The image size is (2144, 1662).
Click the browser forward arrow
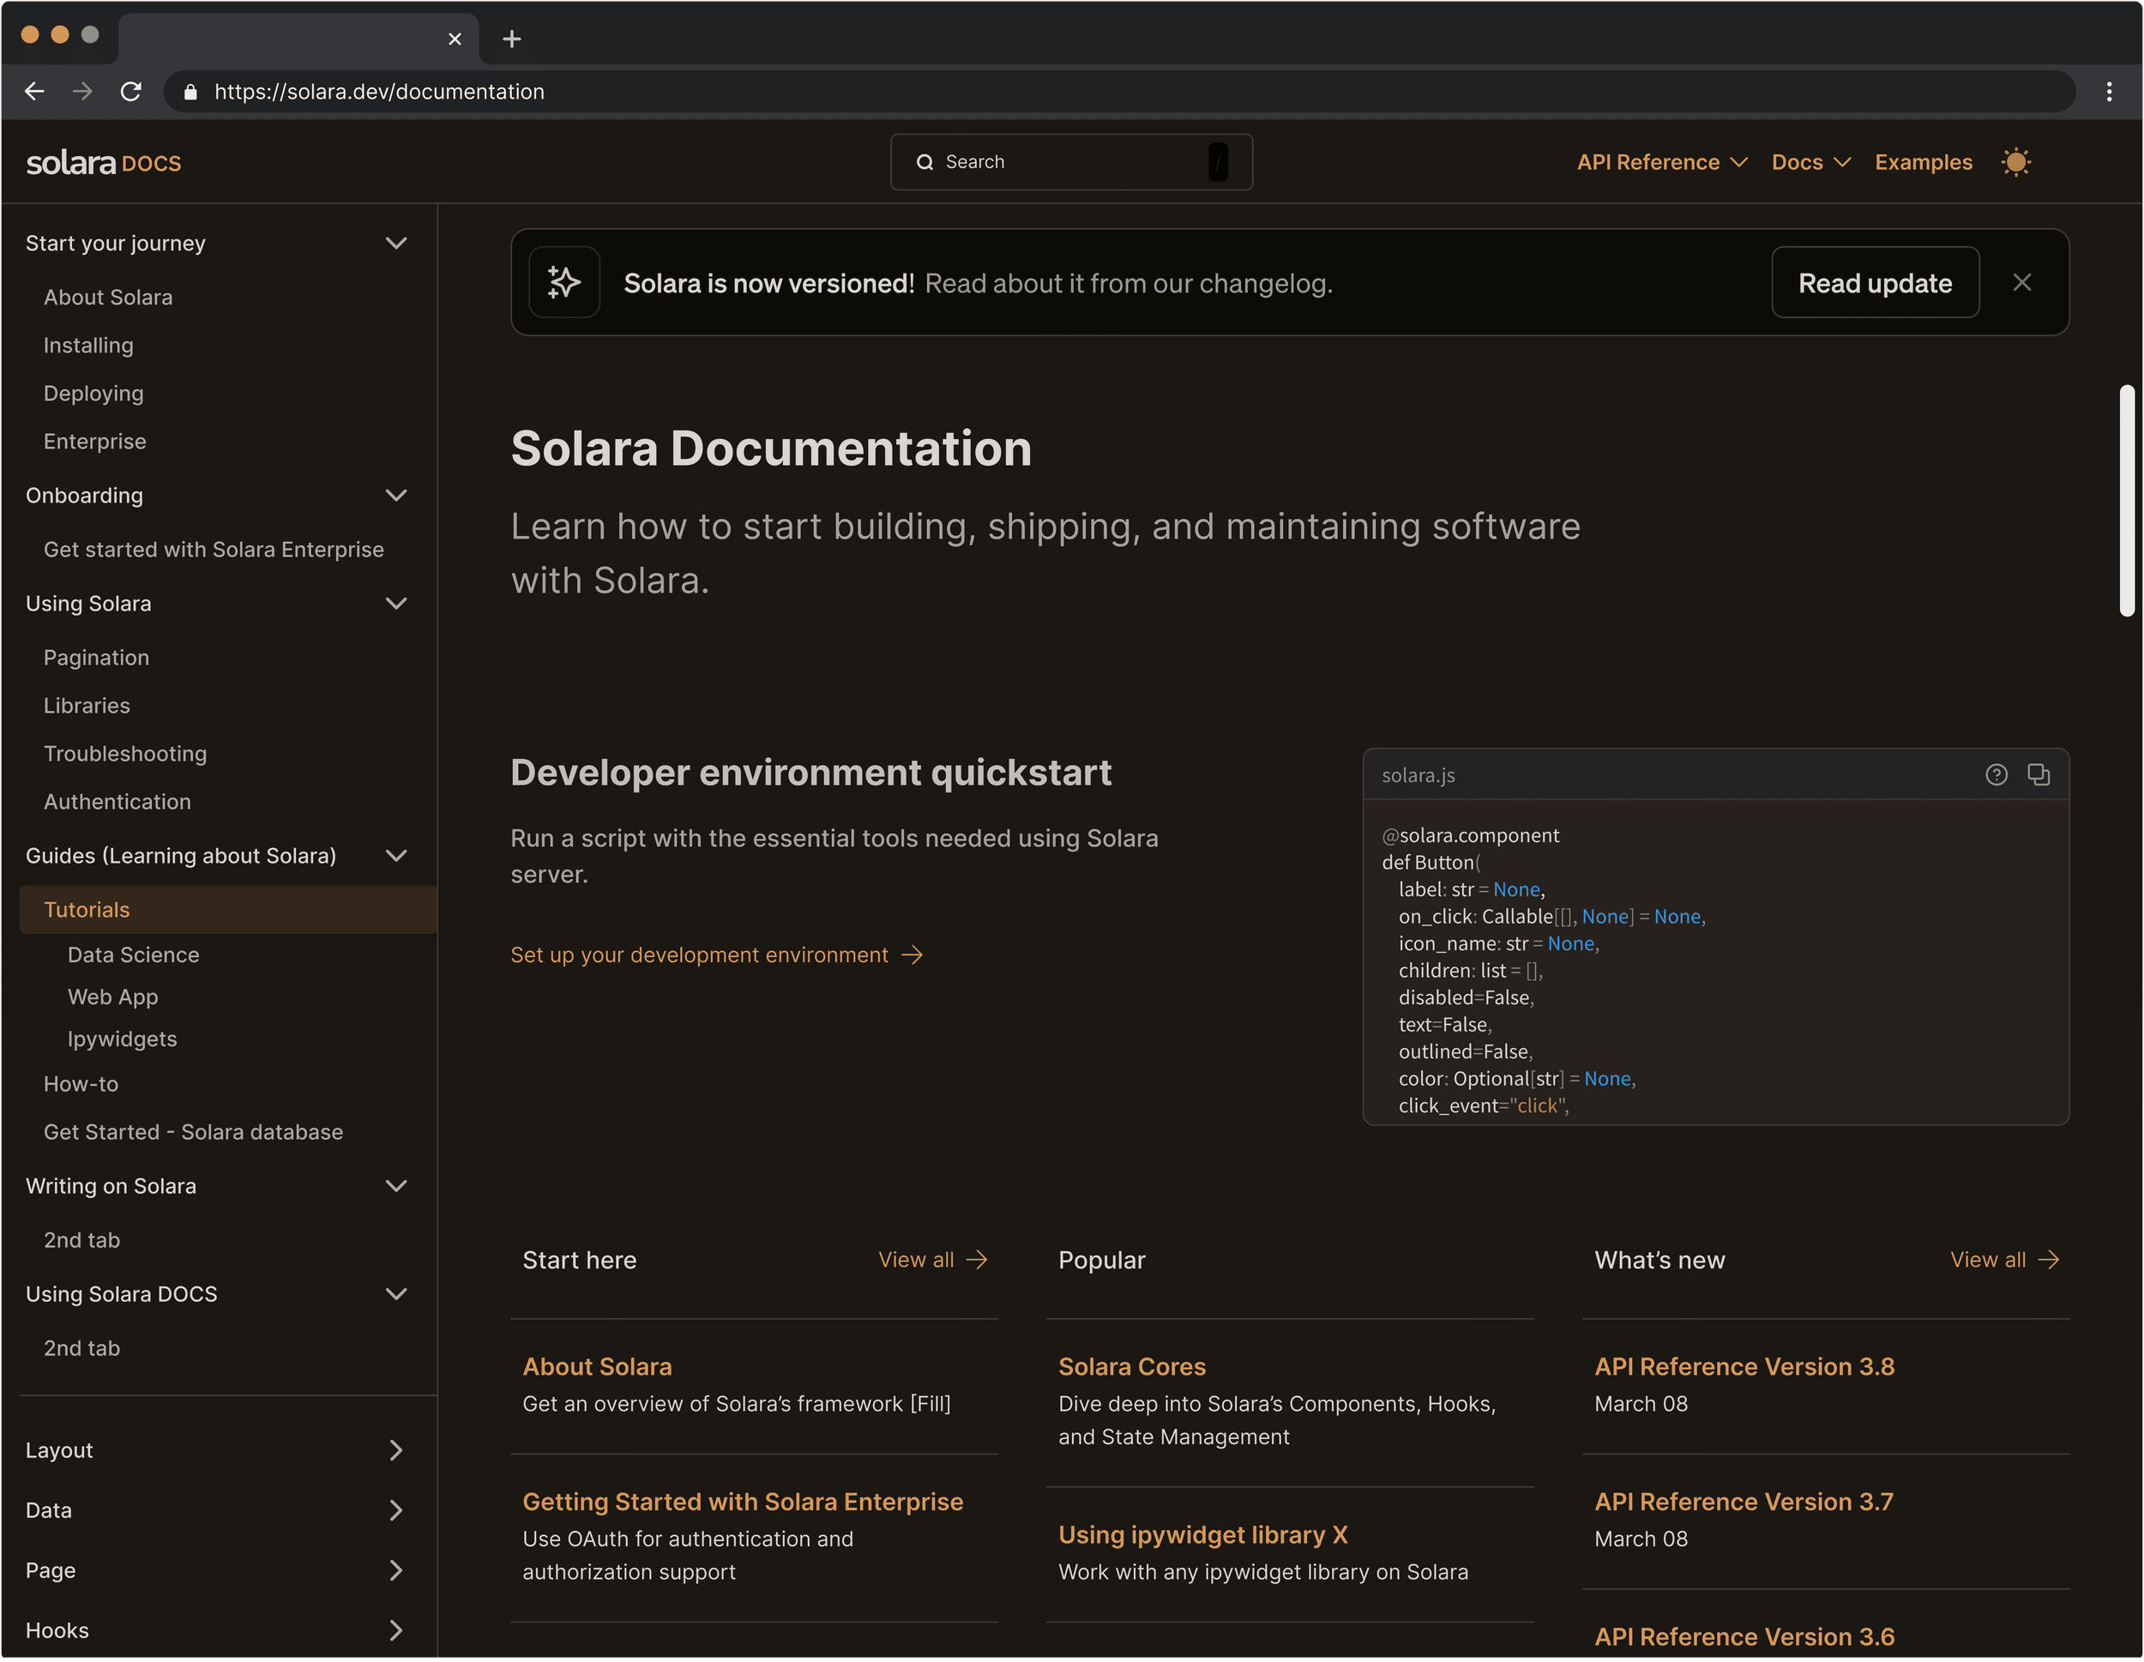pyautogui.click(x=82, y=91)
